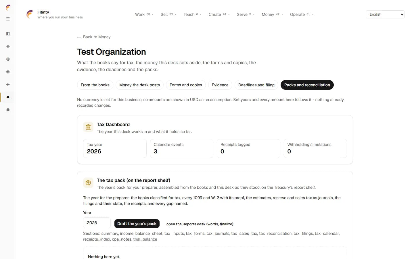Screen dimensions: 414x259
Task: Select the outlined diamond sidebar icon
Action: click(8, 47)
